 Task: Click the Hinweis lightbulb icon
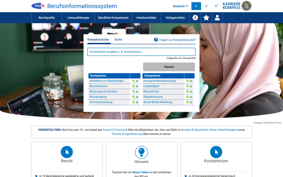[x=141, y=152]
